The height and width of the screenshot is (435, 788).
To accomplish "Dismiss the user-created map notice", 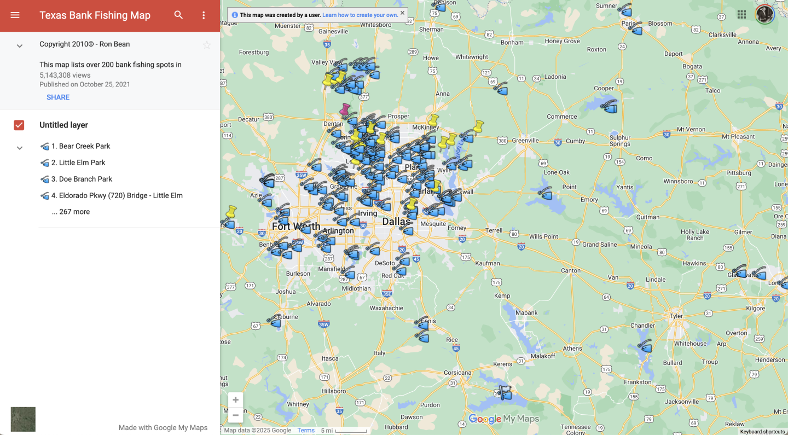I will click(403, 13).
